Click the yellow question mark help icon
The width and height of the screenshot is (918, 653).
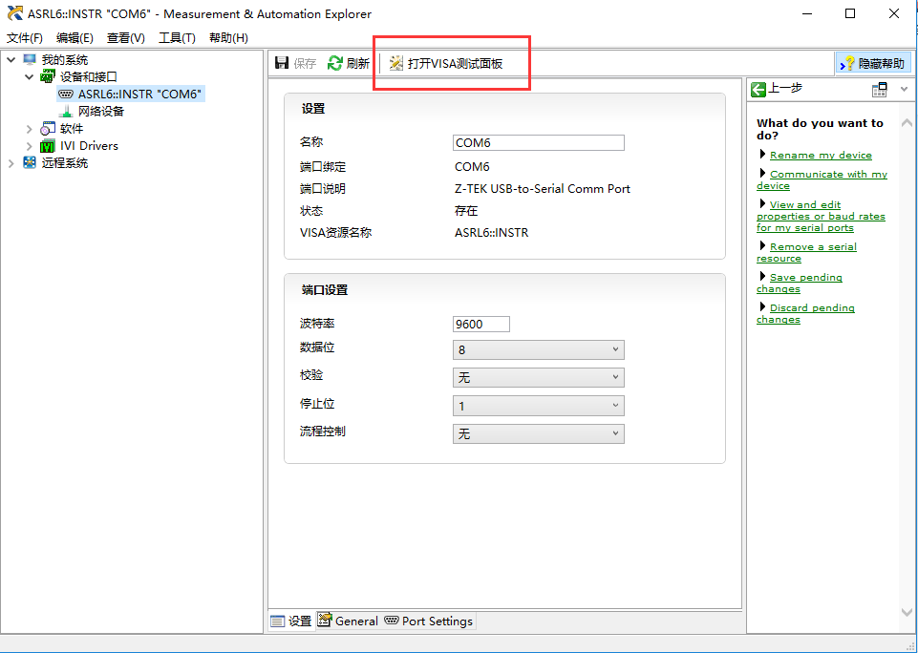tap(847, 63)
